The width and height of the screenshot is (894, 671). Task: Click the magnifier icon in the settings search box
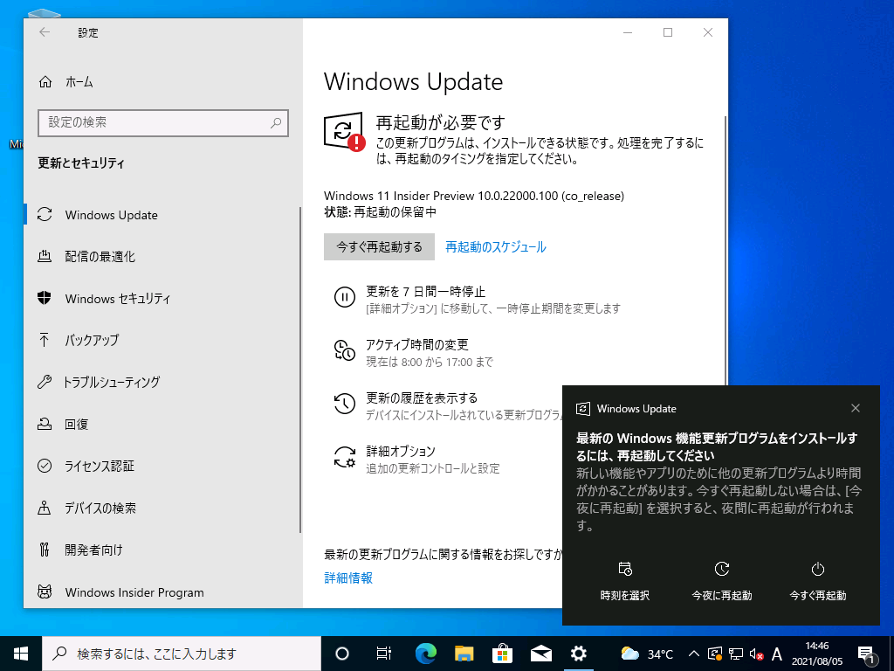pyautogui.click(x=276, y=122)
